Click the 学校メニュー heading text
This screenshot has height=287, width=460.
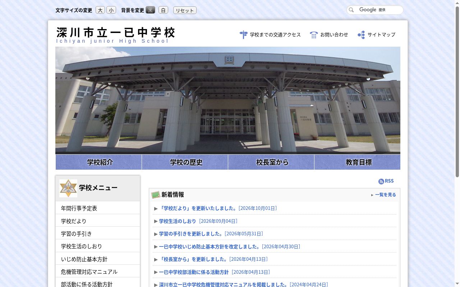(98, 188)
